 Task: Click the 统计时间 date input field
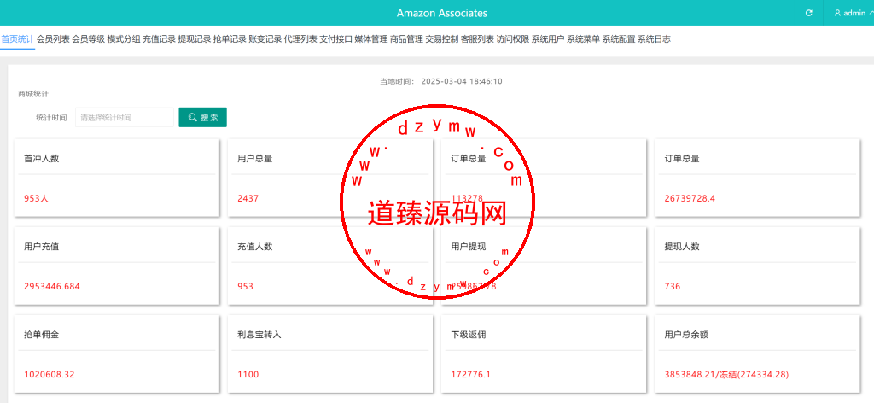[125, 117]
